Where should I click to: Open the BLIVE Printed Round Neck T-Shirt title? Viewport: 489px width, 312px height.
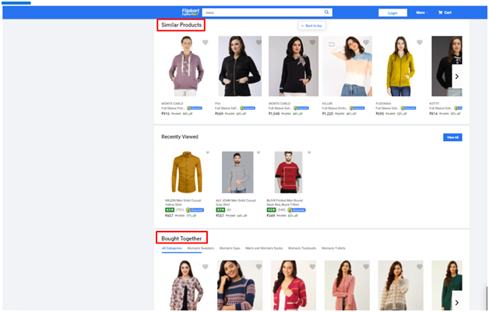click(x=285, y=202)
